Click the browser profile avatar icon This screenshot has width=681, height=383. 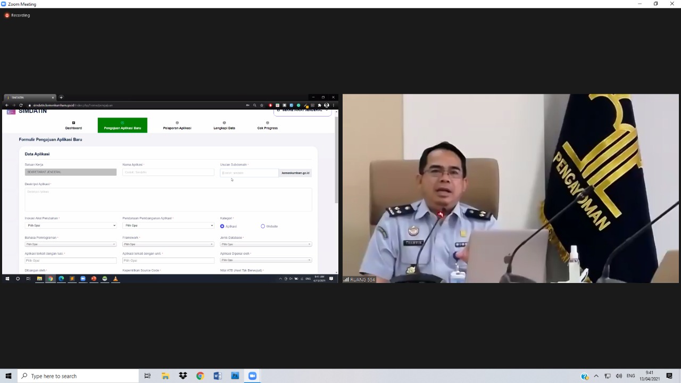click(x=327, y=105)
